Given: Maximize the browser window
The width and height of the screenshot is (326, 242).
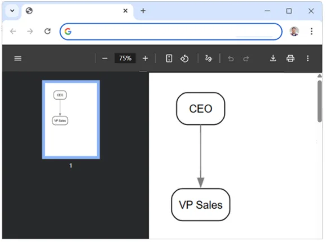Looking at the screenshot, I should coord(289,11).
